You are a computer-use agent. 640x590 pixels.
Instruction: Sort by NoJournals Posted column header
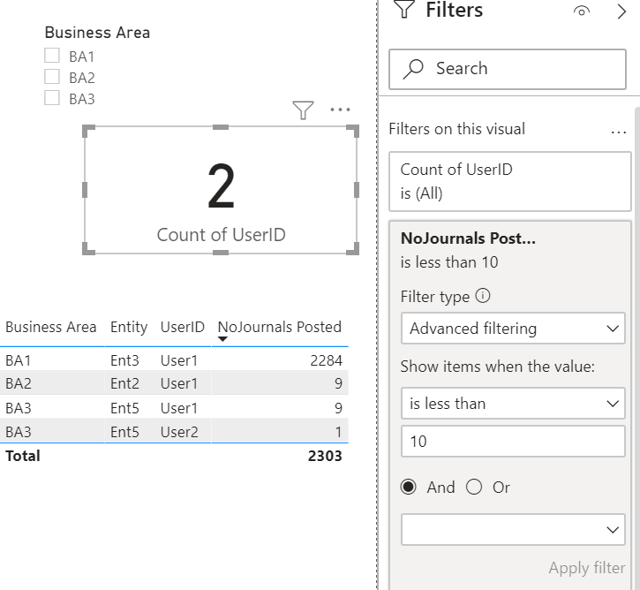(x=280, y=327)
